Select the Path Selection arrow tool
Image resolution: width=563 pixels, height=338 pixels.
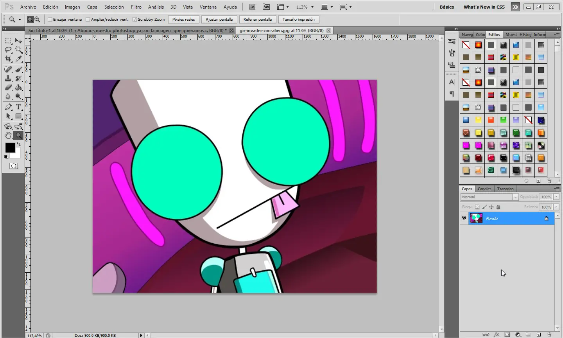coord(8,116)
